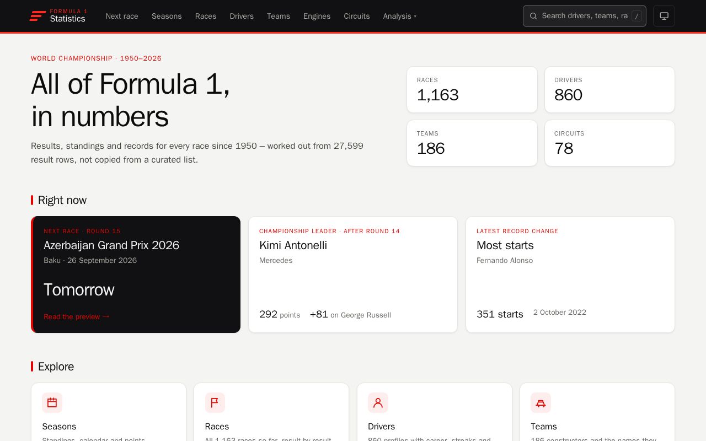The image size is (706, 441).
Task: Open Drivers in the top navigation
Action: coord(242,16)
